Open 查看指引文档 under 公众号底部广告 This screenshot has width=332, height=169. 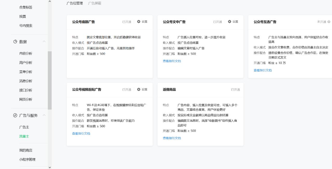tap(81, 61)
